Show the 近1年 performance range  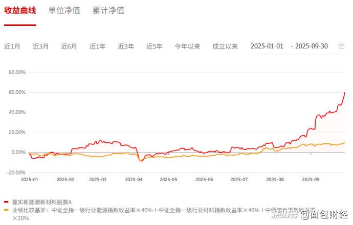pyautogui.click(x=97, y=46)
